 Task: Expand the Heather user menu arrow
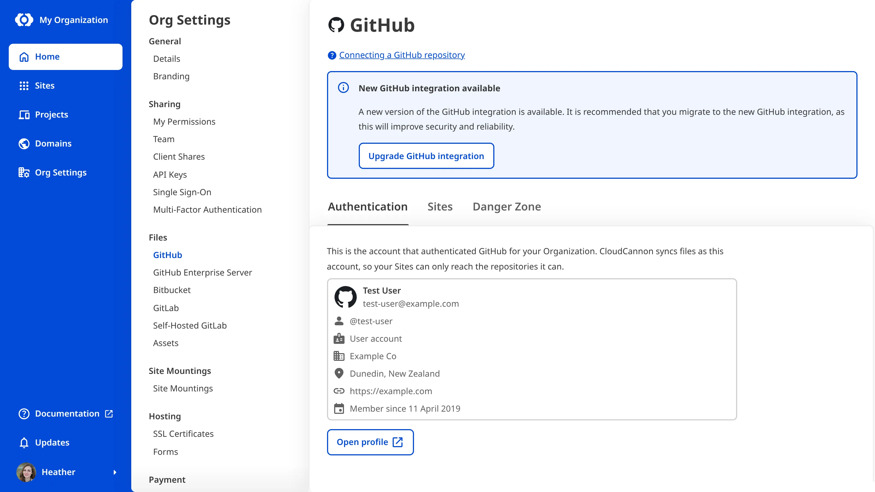pos(115,472)
